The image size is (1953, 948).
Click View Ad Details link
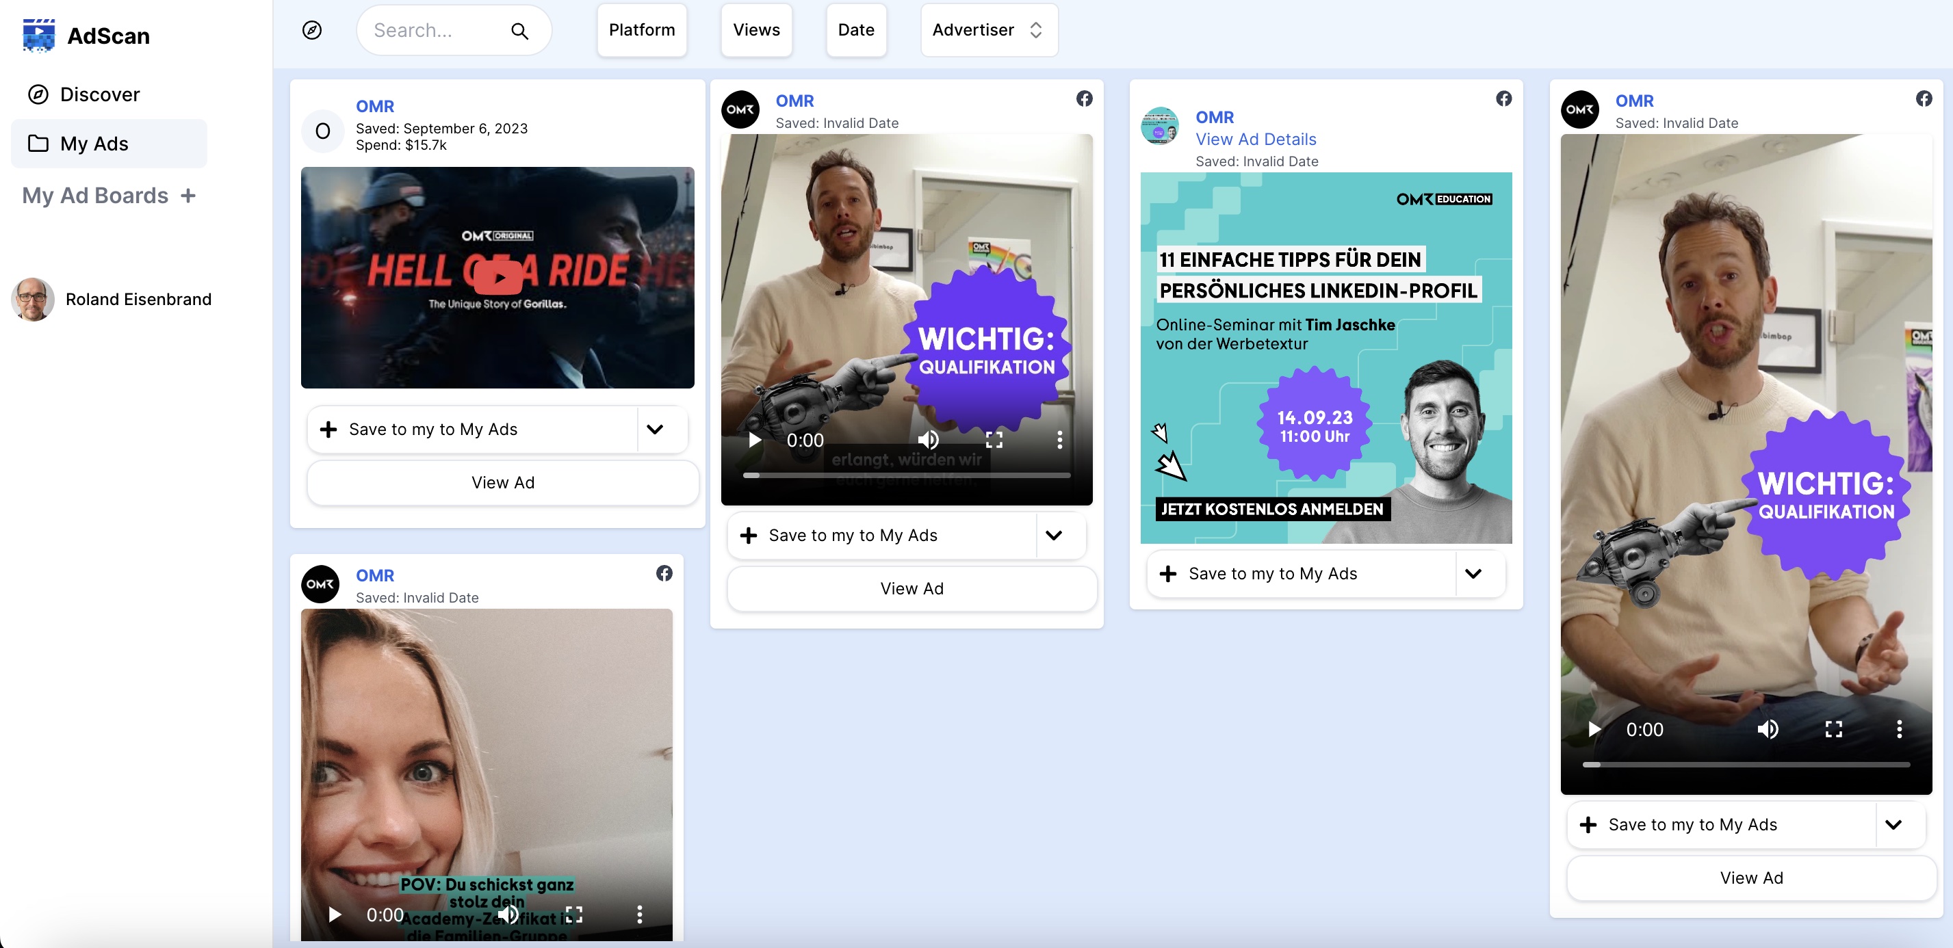click(1256, 140)
